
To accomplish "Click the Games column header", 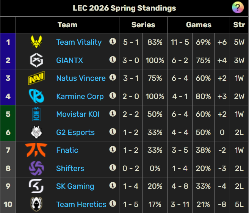I will [x=199, y=25].
